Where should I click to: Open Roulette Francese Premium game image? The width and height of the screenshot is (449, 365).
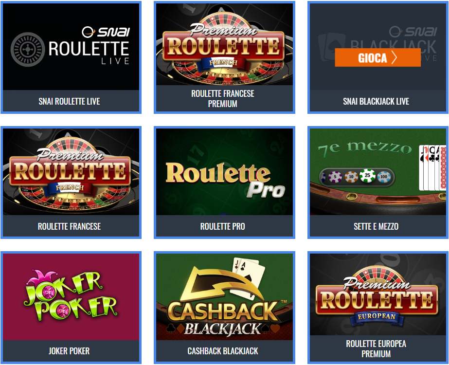click(x=225, y=44)
